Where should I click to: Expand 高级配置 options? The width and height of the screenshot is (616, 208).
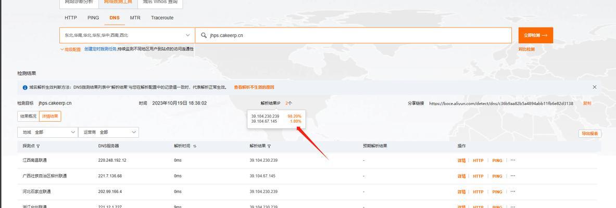point(70,49)
